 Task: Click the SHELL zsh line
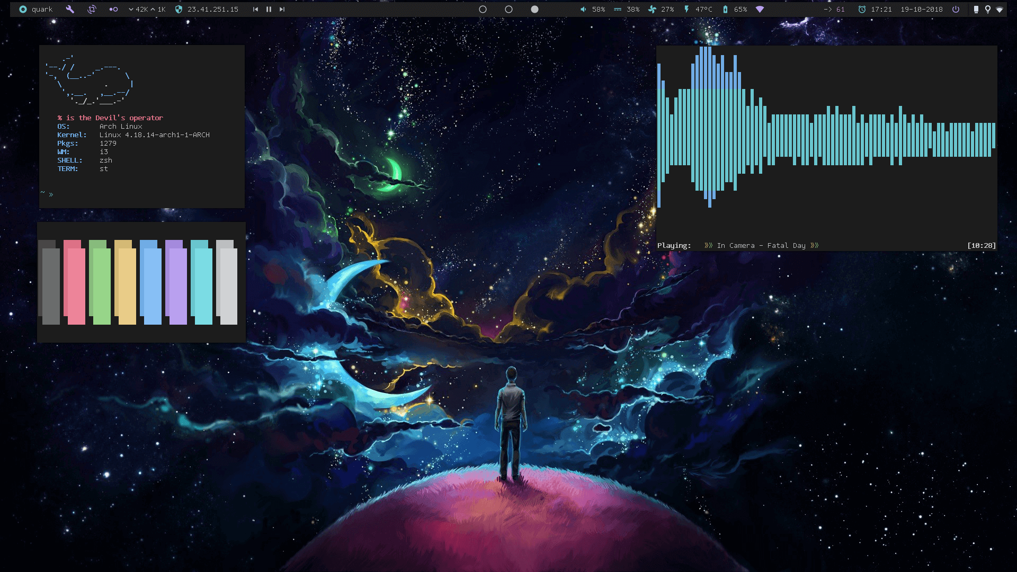pyautogui.click(x=85, y=160)
